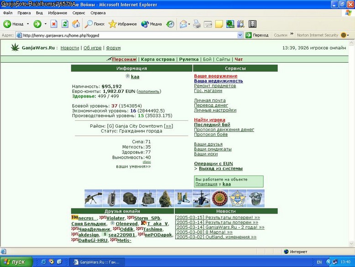Click the Mail envelope toolbar icon
This screenshot has width=355, height=267.
[x=183, y=24]
